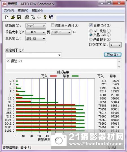Save results with the floppy disk icon
This screenshot has height=152, width=127.
[19, 17]
